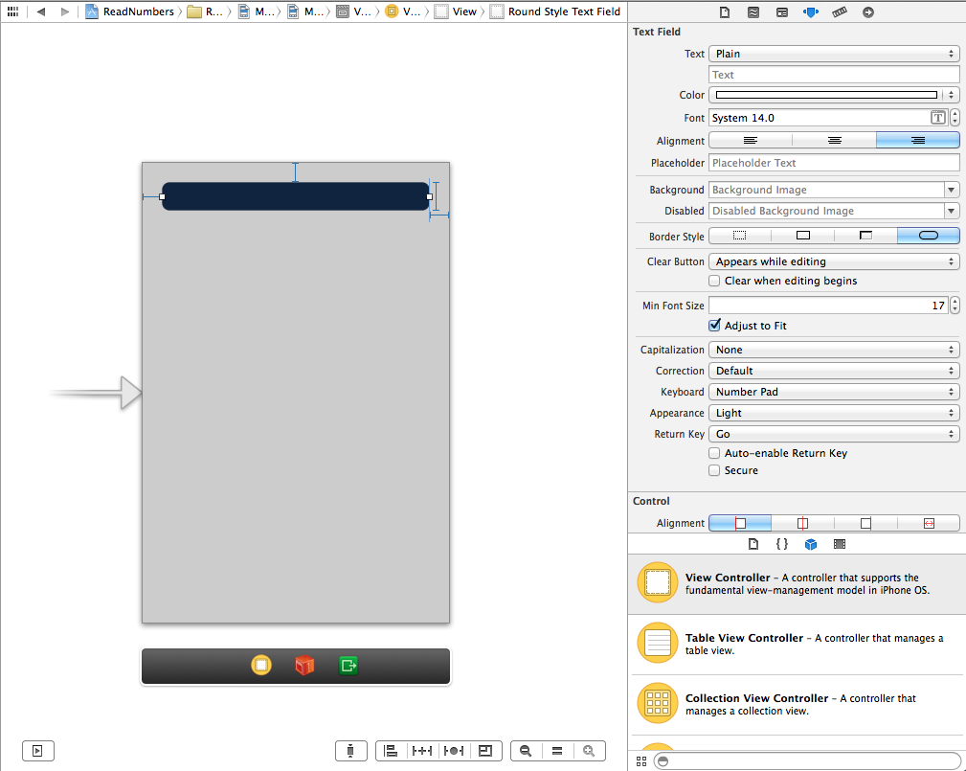The image size is (966, 771).
Task: Click the green Exit icon in scene dock
Action: [348, 666]
